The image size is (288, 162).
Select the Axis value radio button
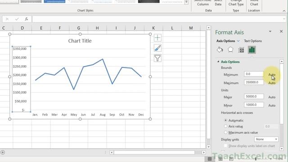pyautogui.click(x=225, y=126)
